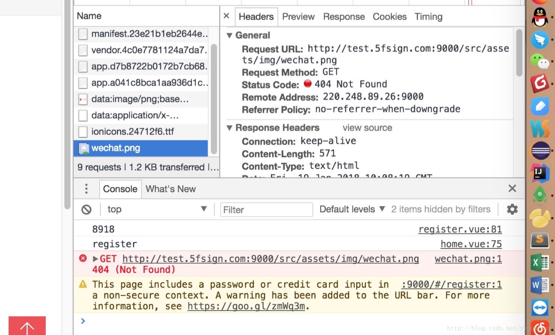Open WebStorm from the dock
Image resolution: width=555 pixels, height=335 pixels.
[x=540, y=128]
